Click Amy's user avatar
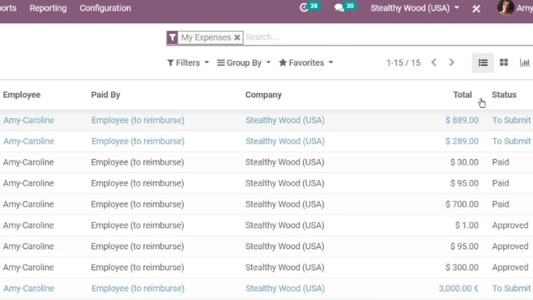533x300 pixels. 506,7
